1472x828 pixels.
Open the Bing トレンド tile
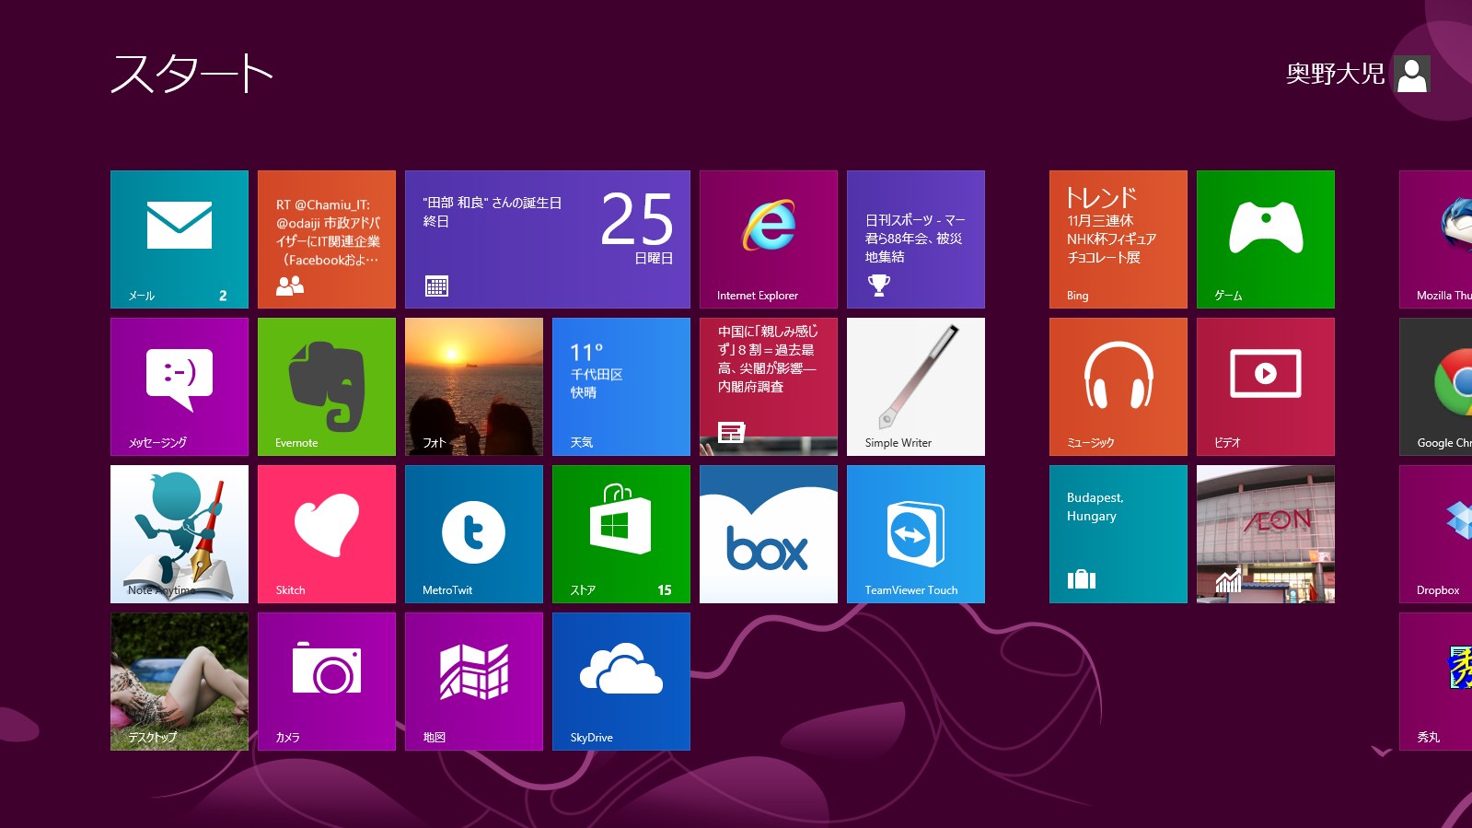click(x=1118, y=239)
